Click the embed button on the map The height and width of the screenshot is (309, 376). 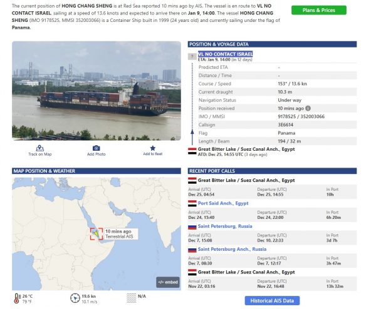(x=168, y=282)
